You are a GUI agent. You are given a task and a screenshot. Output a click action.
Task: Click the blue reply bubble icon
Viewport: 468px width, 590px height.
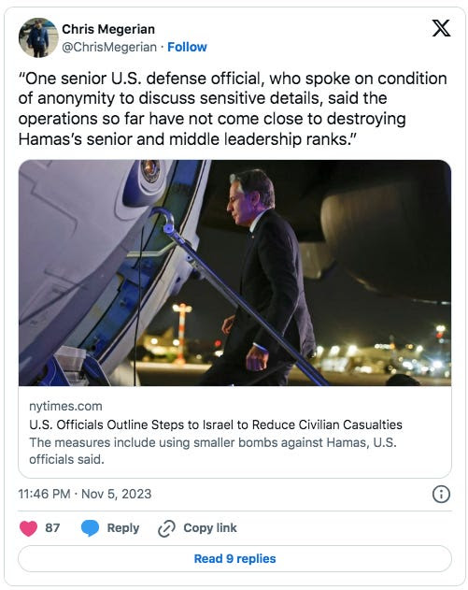point(91,528)
